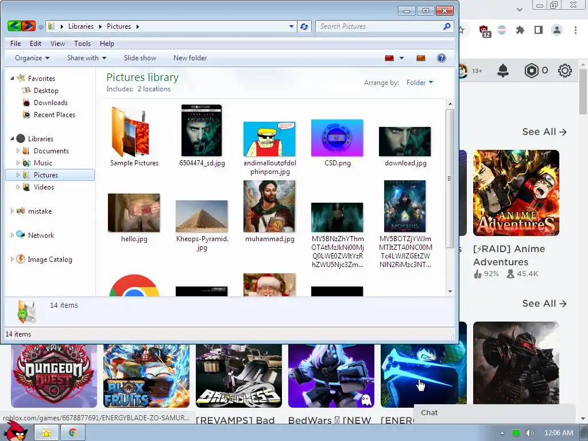Open the Chrome three-dot menu
588x441 pixels.
575,30
